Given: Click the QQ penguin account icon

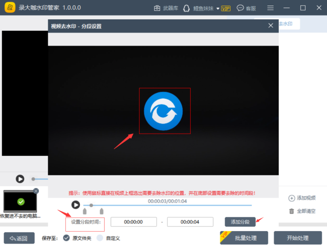Looking at the screenshot, I should pyautogui.click(x=186, y=9).
